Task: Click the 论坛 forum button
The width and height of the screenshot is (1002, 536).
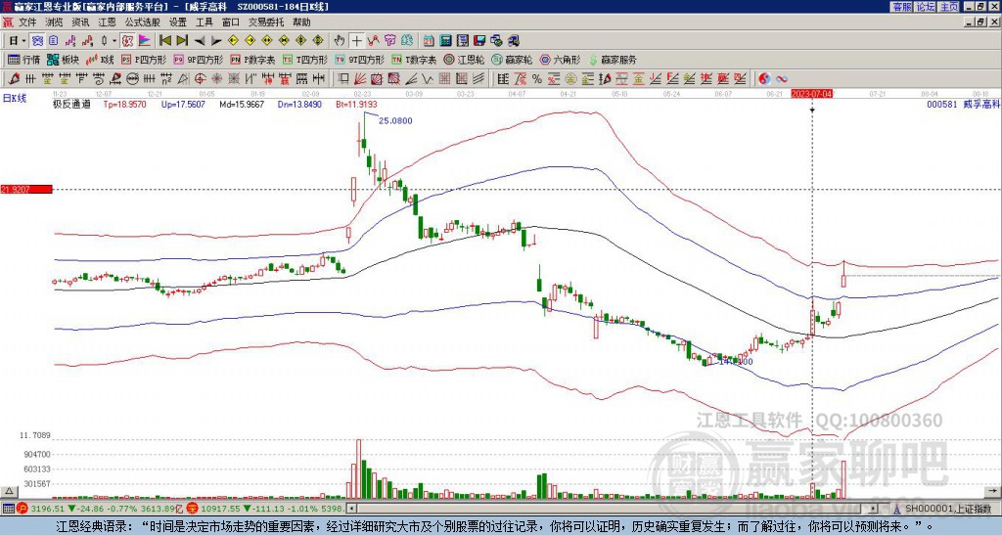Action: pyautogui.click(x=925, y=7)
